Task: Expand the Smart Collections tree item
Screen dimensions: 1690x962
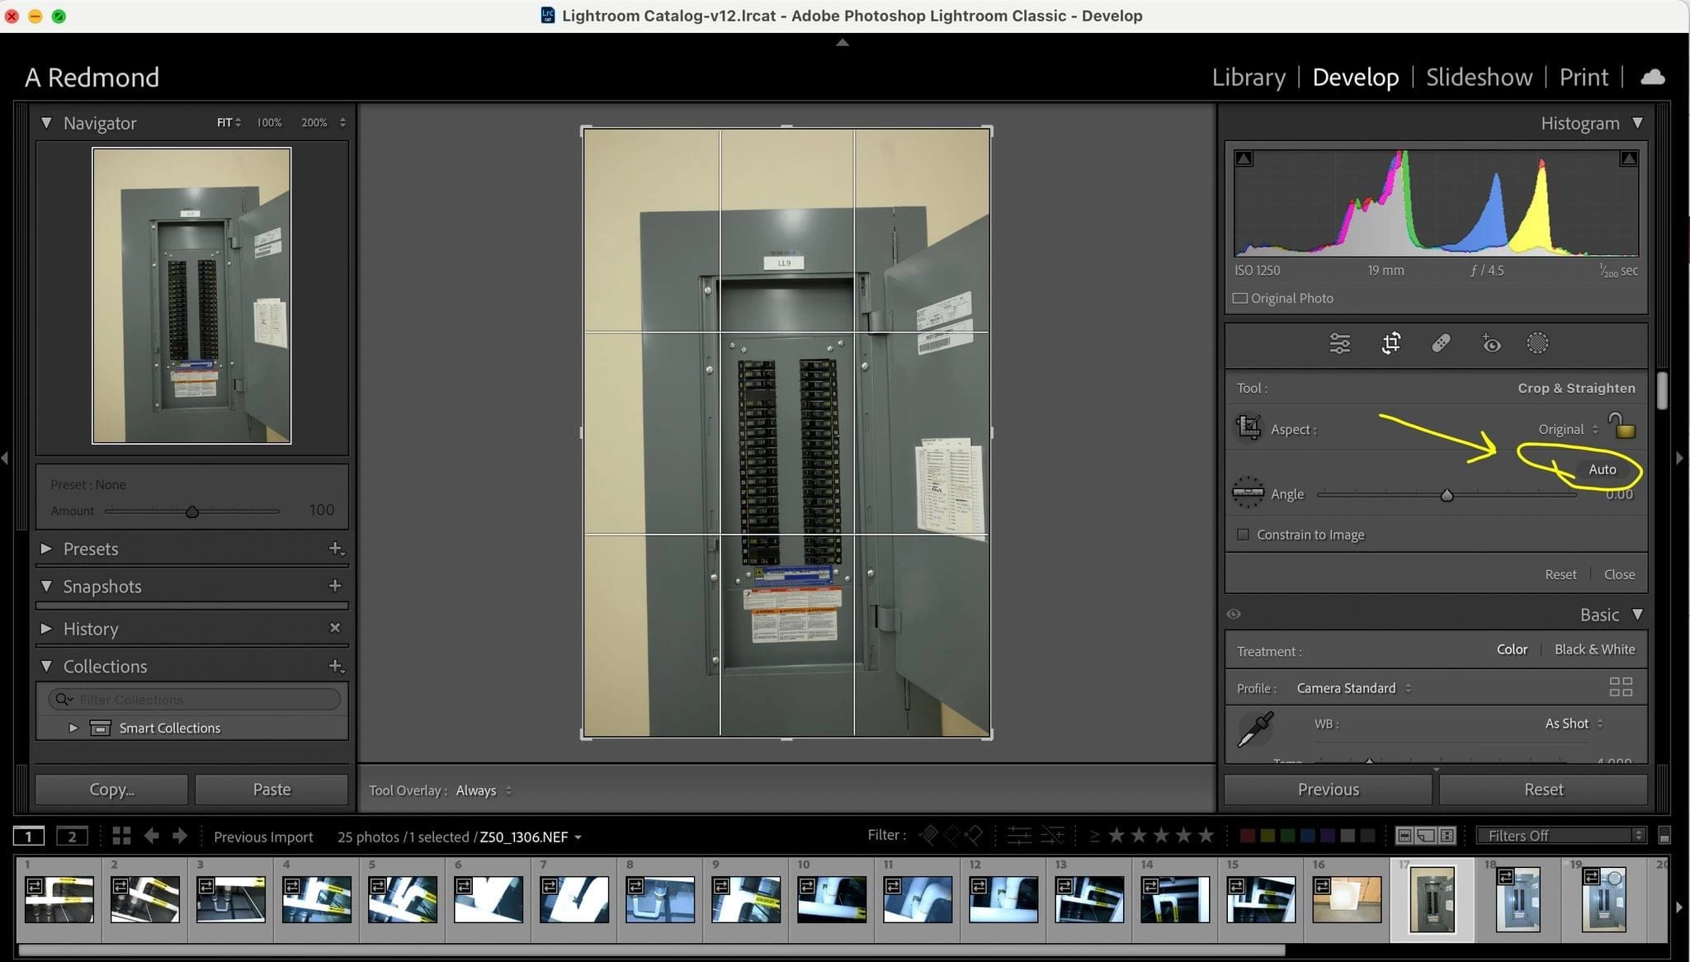Action: click(73, 728)
